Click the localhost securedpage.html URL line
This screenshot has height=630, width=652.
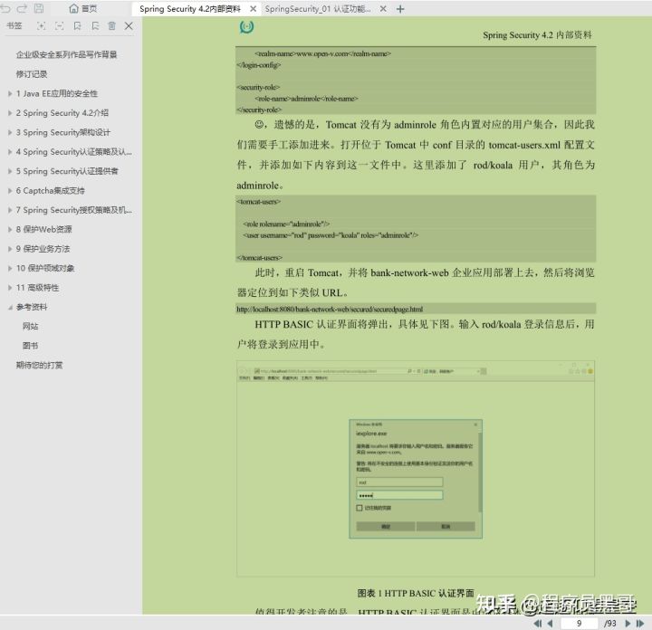(x=330, y=310)
